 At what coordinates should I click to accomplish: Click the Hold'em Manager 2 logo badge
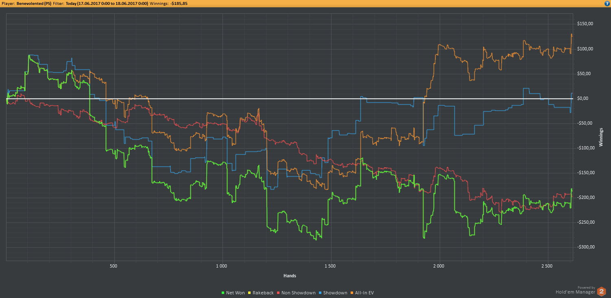tap(602, 291)
